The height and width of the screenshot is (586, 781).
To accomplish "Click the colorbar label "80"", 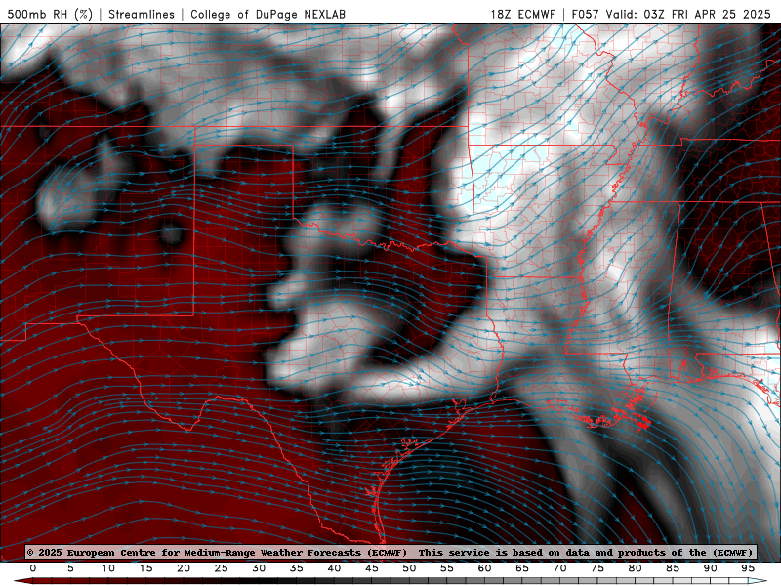I will click(636, 568).
